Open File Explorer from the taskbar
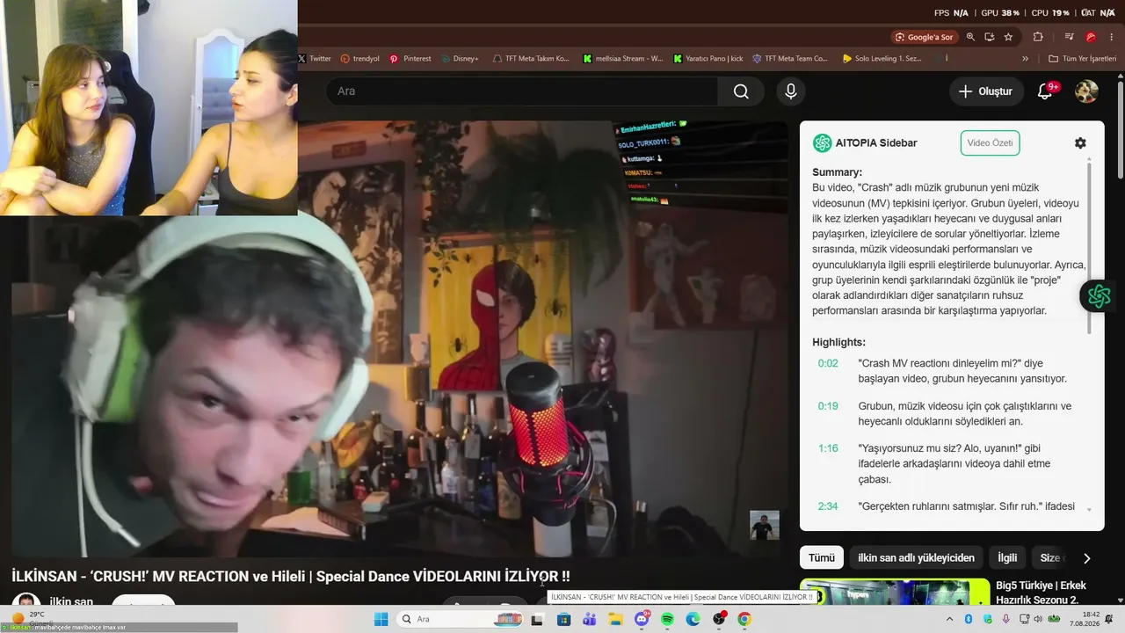 tap(616, 619)
